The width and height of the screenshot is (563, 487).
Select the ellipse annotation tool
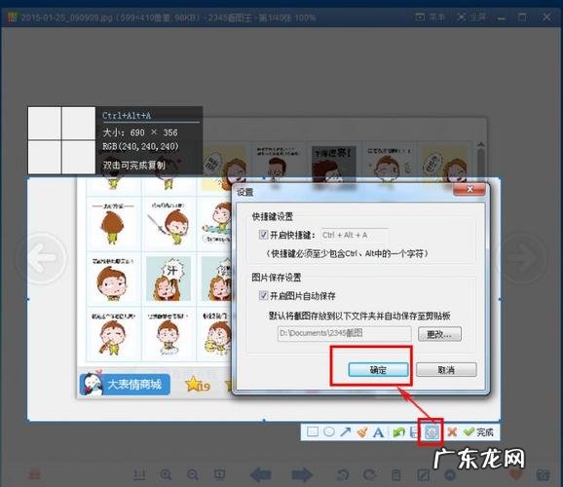click(x=329, y=431)
